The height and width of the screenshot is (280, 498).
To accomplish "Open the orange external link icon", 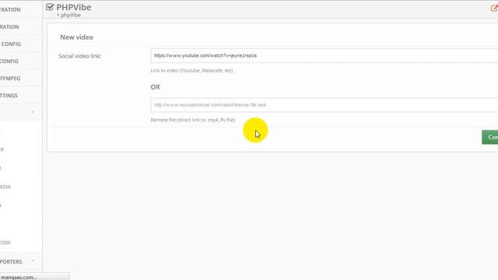I will 494,9.
